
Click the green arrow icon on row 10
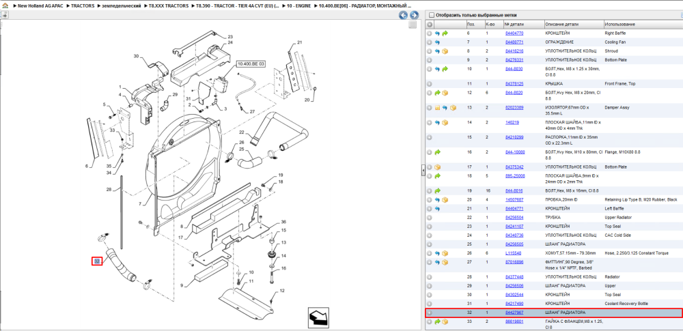pyautogui.click(x=445, y=69)
